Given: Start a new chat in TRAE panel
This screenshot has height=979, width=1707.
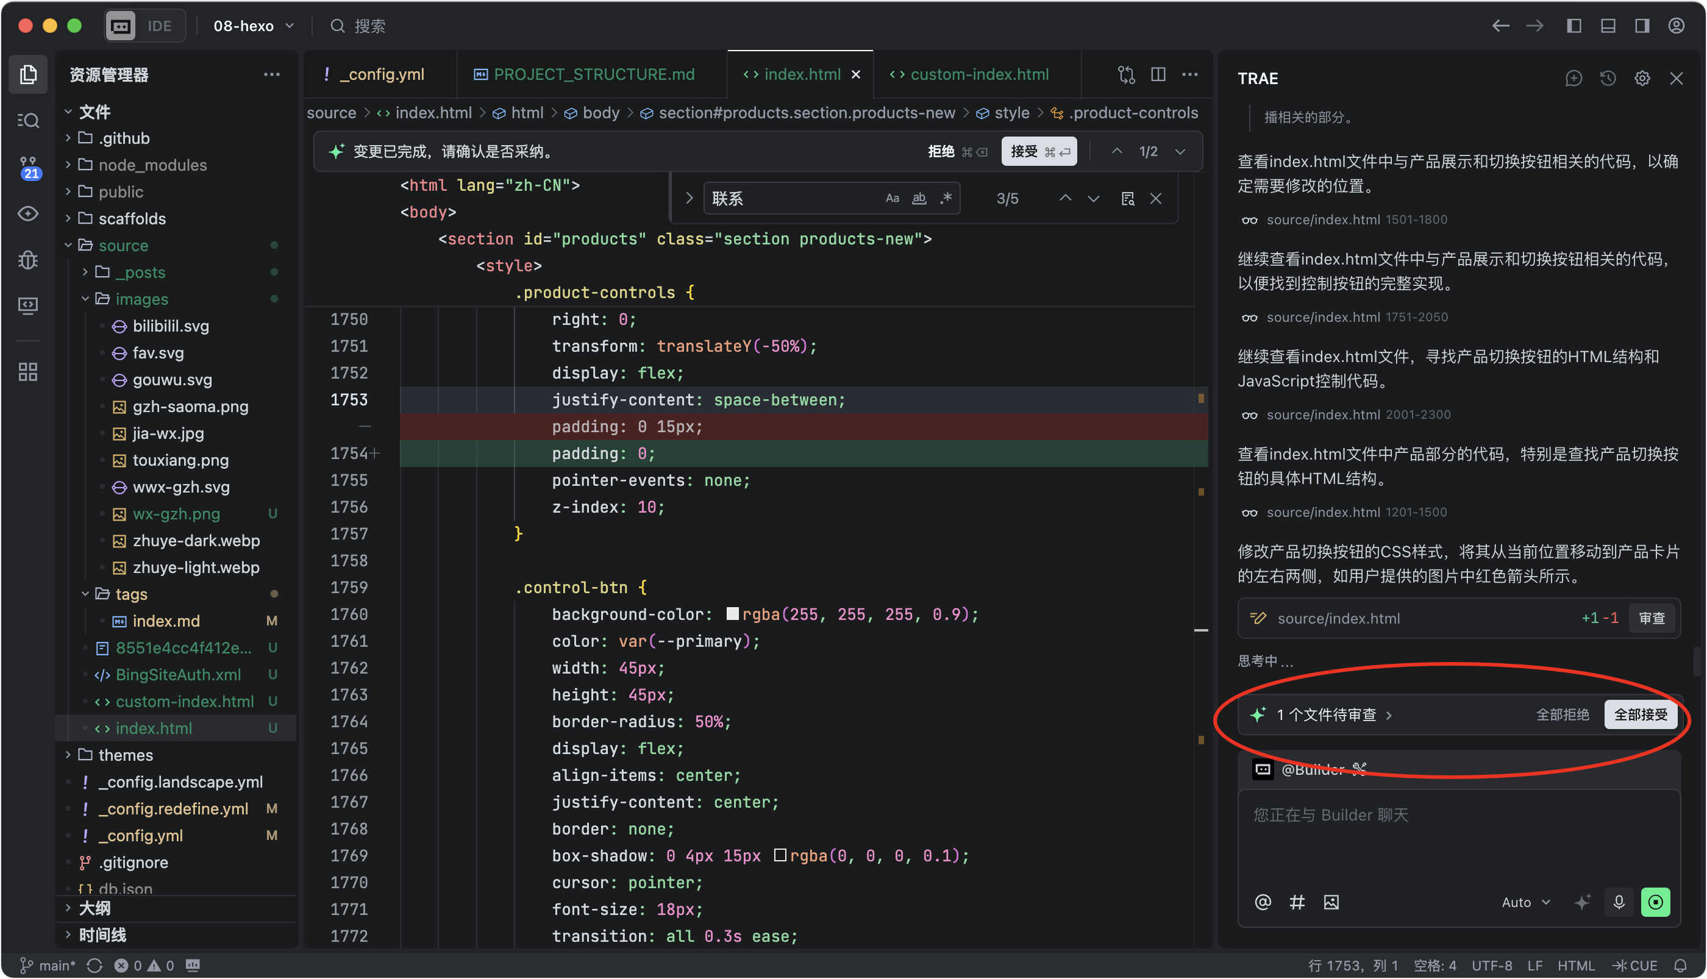Looking at the screenshot, I should 1573,79.
